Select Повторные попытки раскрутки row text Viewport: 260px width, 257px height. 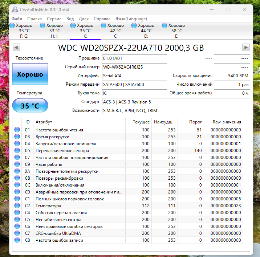[x=67, y=171]
